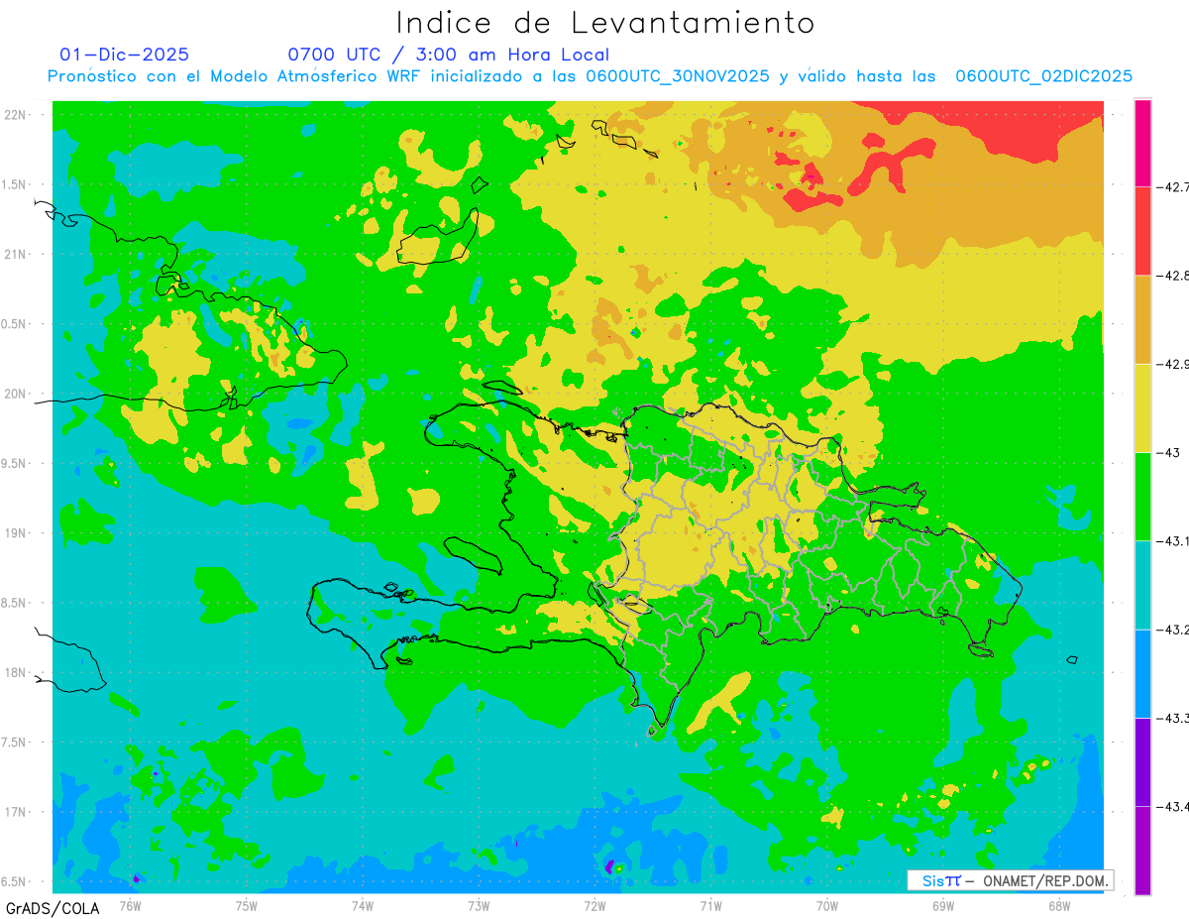The height and width of the screenshot is (919, 1189).
Task: Click the 18N latitude label
Action: (x=16, y=673)
